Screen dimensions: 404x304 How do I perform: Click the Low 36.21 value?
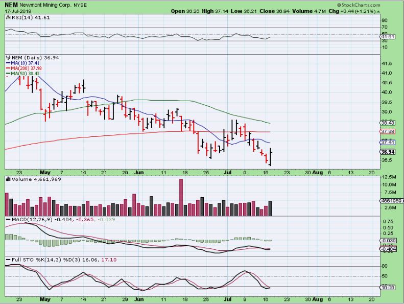point(244,11)
